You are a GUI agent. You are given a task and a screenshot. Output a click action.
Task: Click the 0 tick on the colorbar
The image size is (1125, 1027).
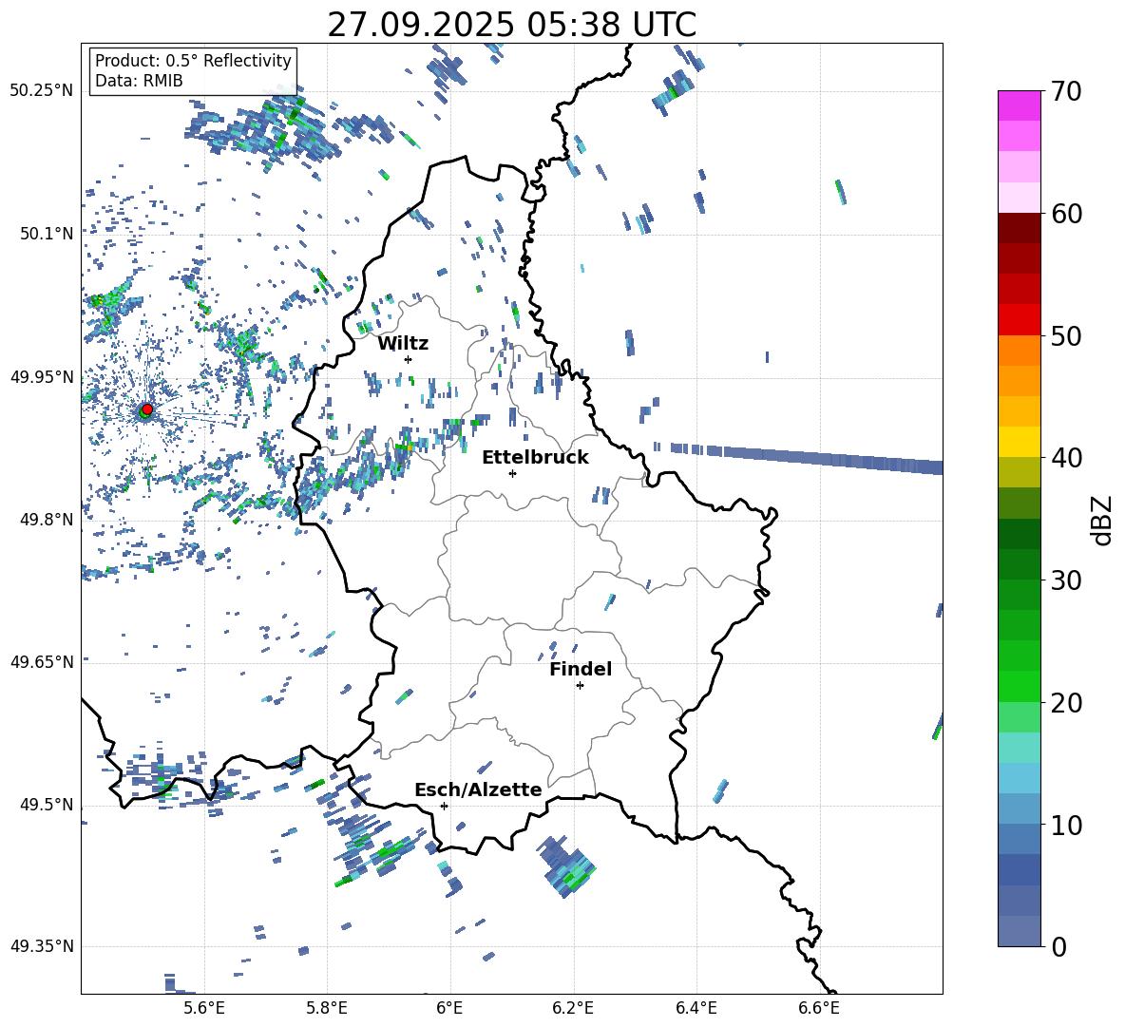coord(1059,947)
